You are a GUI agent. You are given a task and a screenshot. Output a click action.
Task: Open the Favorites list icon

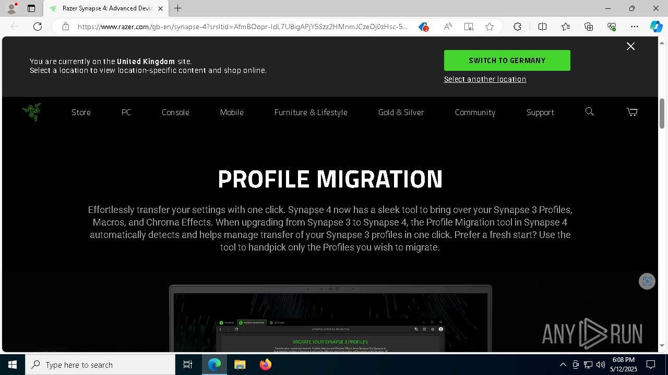coord(566,27)
